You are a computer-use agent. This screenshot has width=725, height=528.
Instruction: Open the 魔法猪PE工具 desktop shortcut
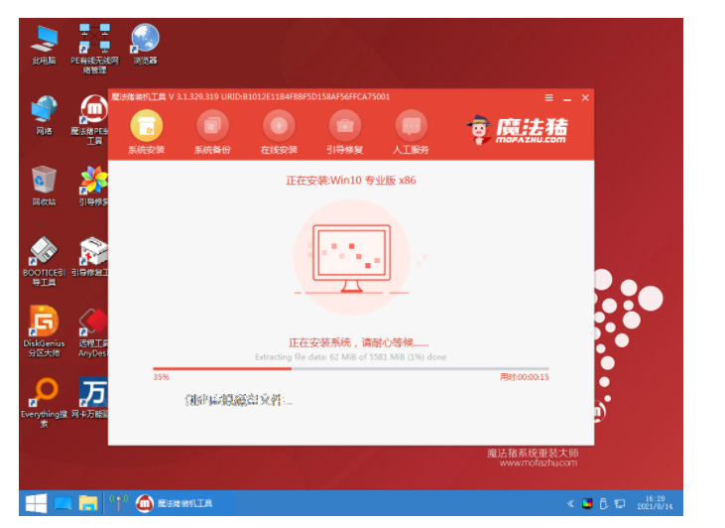(x=92, y=120)
